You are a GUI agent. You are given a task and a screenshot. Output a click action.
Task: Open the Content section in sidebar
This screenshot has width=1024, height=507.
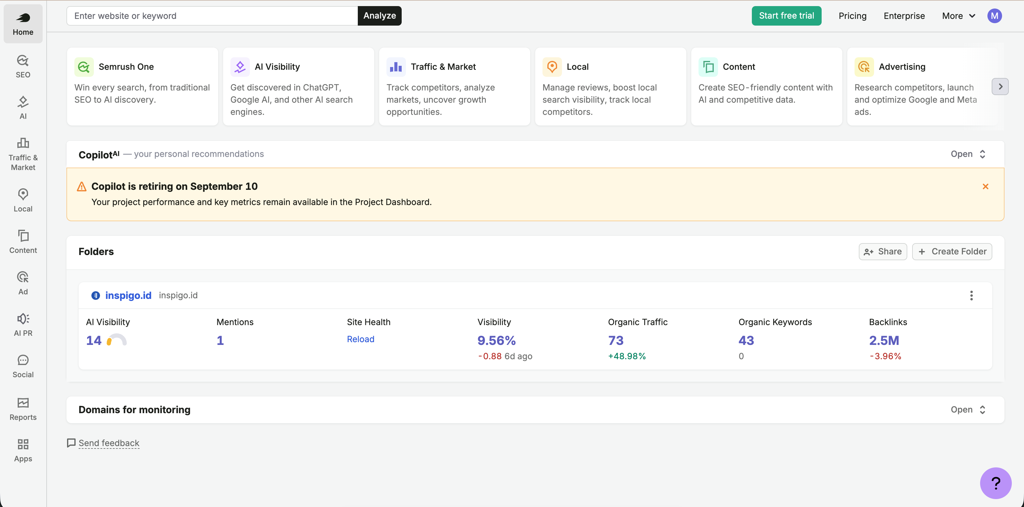23,242
